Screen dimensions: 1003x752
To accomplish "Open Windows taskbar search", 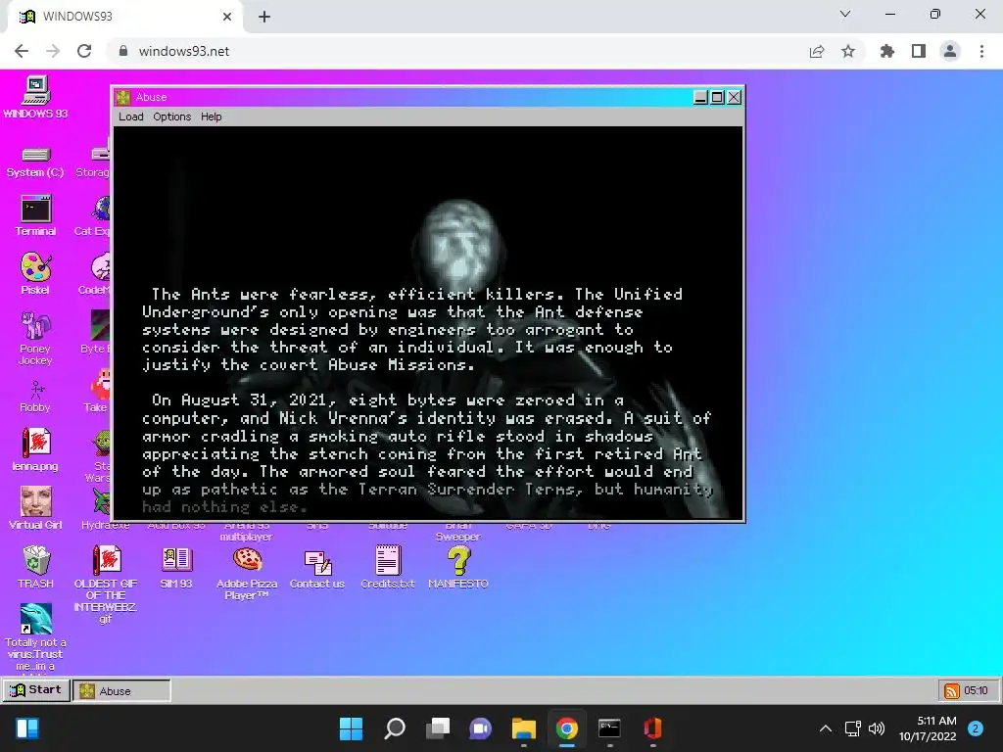I will (395, 728).
